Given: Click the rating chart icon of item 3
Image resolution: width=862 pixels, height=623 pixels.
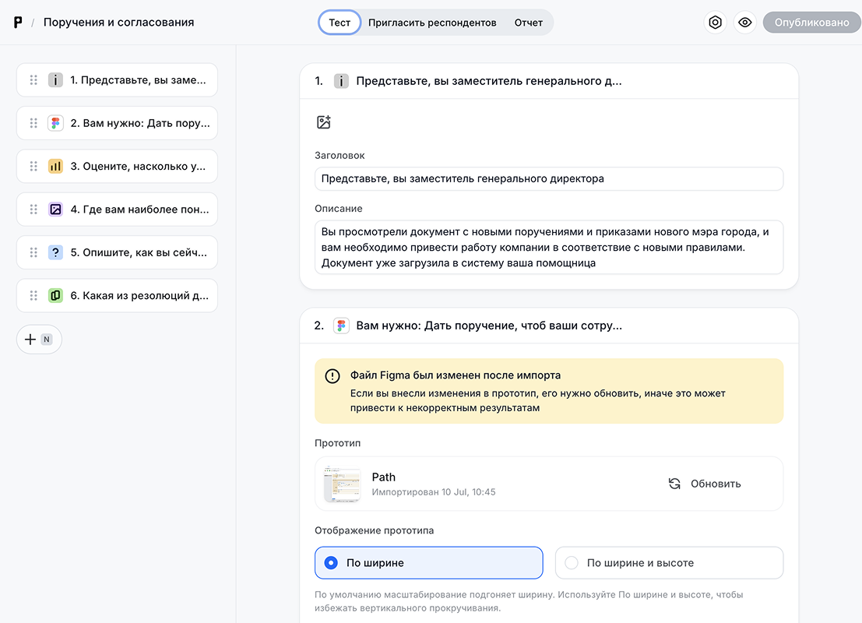Looking at the screenshot, I should (x=55, y=166).
